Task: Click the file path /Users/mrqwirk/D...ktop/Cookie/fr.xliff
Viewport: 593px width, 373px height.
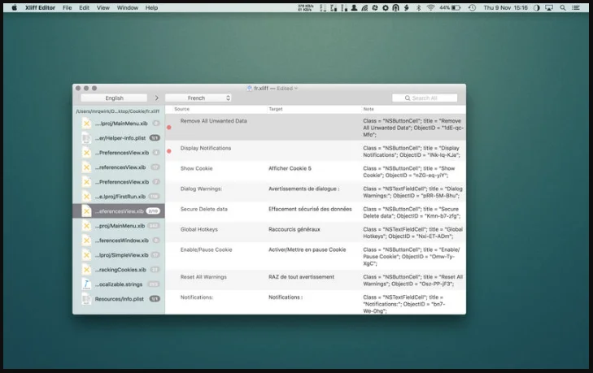Action: (118, 111)
